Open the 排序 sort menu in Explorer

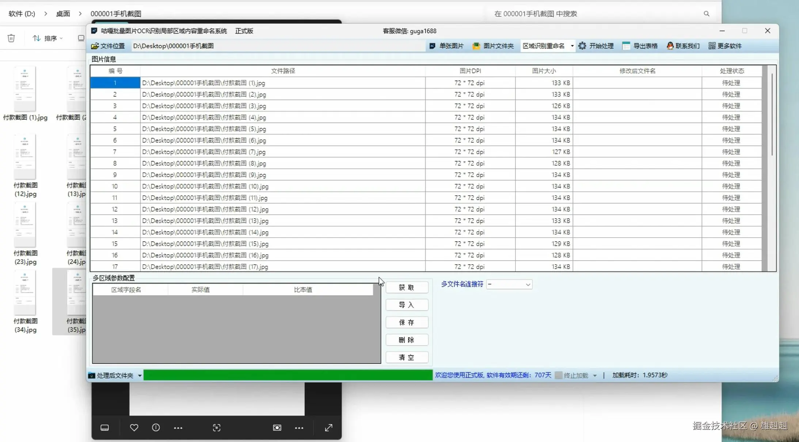(48, 38)
